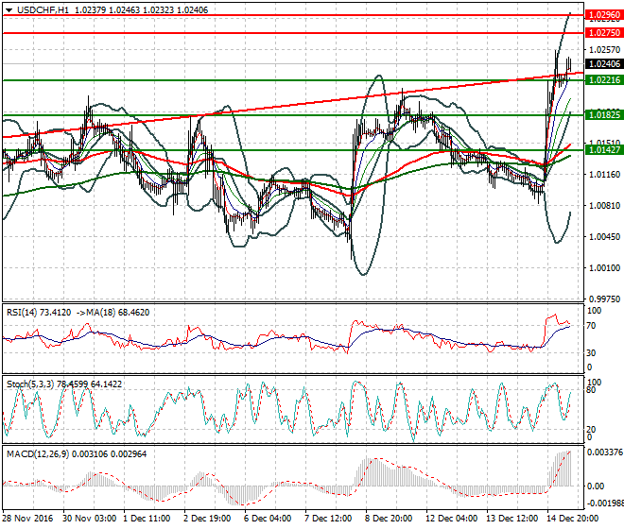Click the red 1.02750 price level label

[604, 33]
